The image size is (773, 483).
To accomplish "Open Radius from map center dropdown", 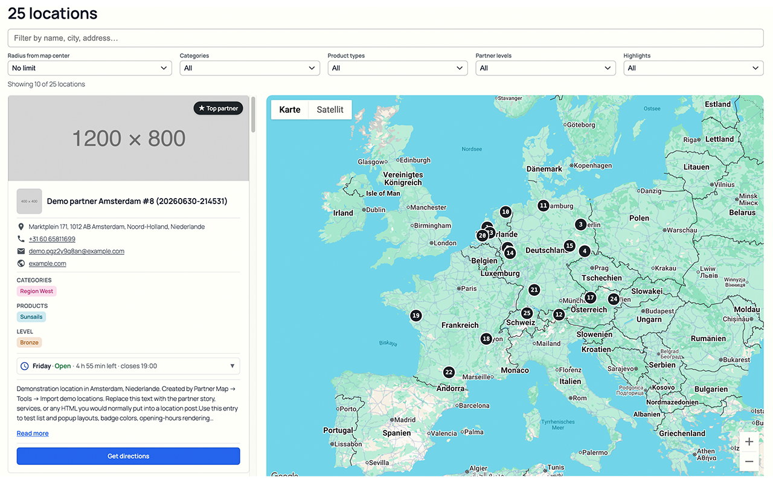I will click(90, 68).
